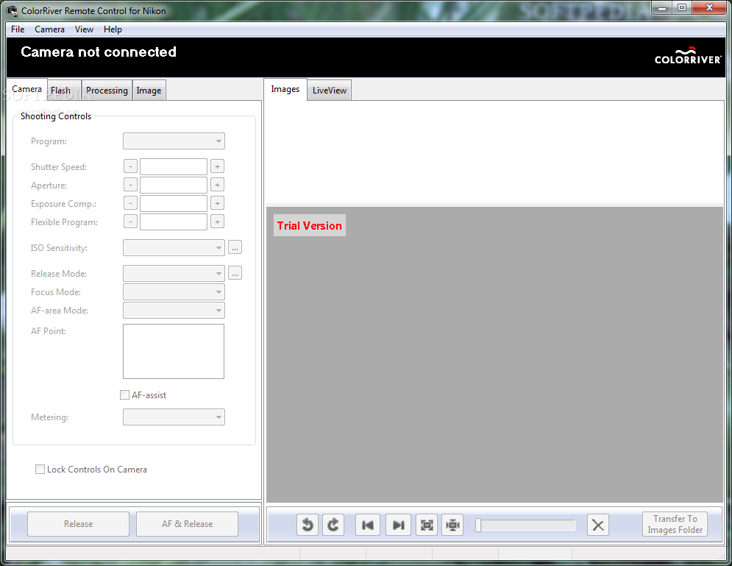Select the Images tab
The height and width of the screenshot is (566, 732).
pyautogui.click(x=285, y=89)
